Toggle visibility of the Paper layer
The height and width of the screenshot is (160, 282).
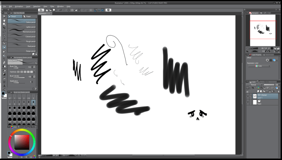[248, 102]
